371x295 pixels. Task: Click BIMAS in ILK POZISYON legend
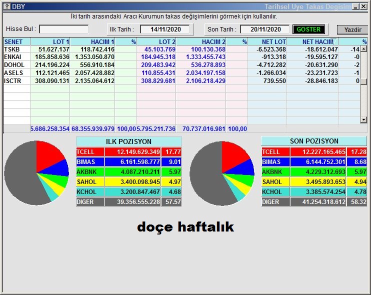pyautogui.click(x=90, y=162)
